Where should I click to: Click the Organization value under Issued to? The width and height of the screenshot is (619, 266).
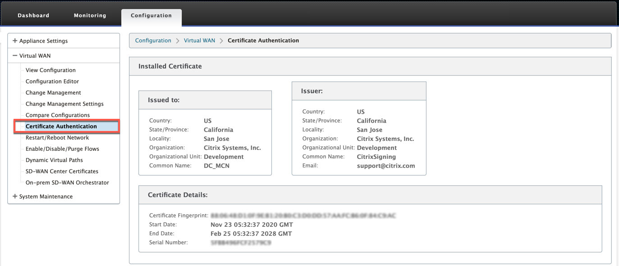coord(232,148)
